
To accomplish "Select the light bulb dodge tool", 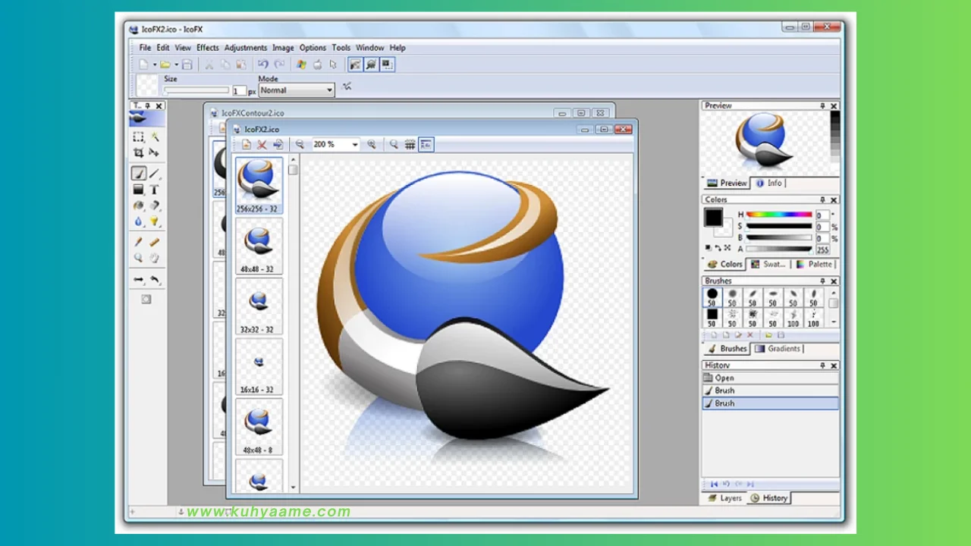I will click(x=155, y=221).
